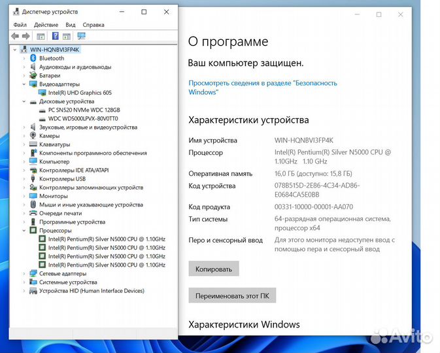Minimize the Диспетчер устройств window

122,12
